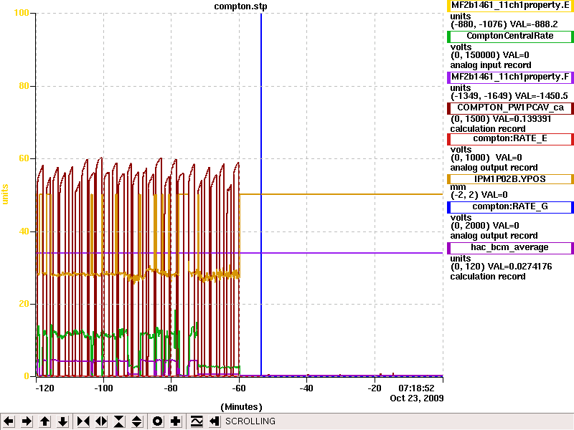Screen dimensions: 574x430
Task: Select the compton:RATE_E legend entry
Action: pos(510,138)
